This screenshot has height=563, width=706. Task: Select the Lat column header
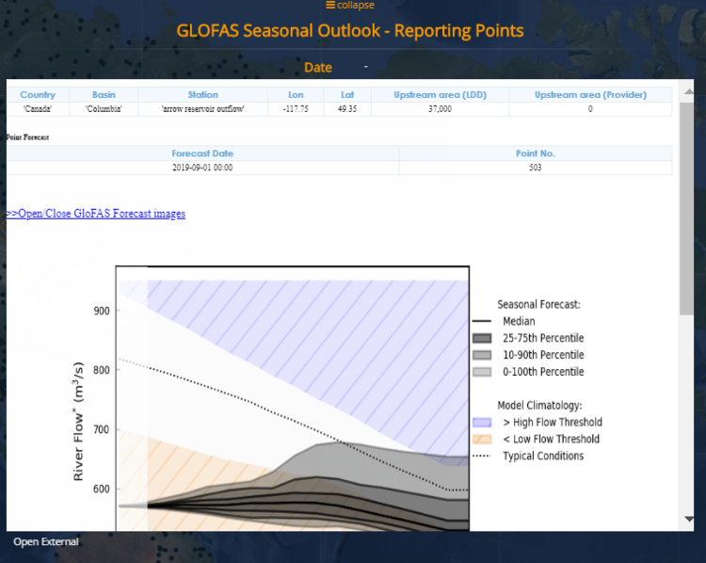tap(347, 94)
